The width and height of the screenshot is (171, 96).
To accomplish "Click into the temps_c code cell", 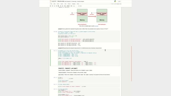I will 89,58.
